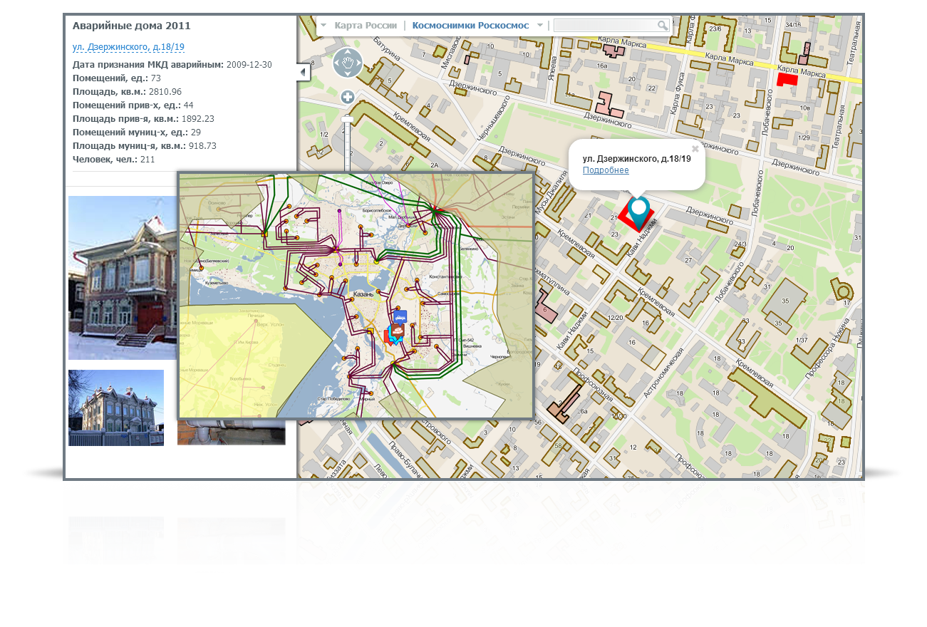Screen dimensions: 927x627
Task: Click the blue car marker on Kazan map
Action: [400, 316]
